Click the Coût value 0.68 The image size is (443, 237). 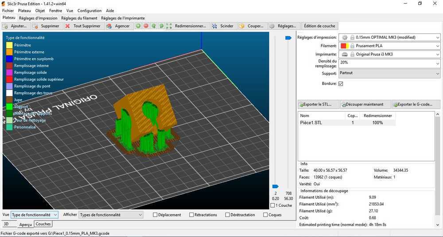[x=373, y=218]
